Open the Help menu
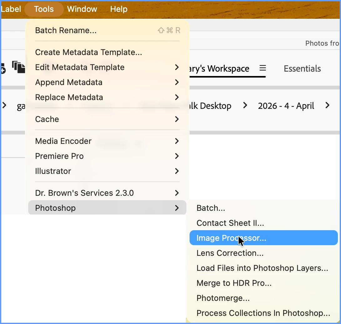This screenshot has width=341, height=324. pyautogui.click(x=119, y=9)
